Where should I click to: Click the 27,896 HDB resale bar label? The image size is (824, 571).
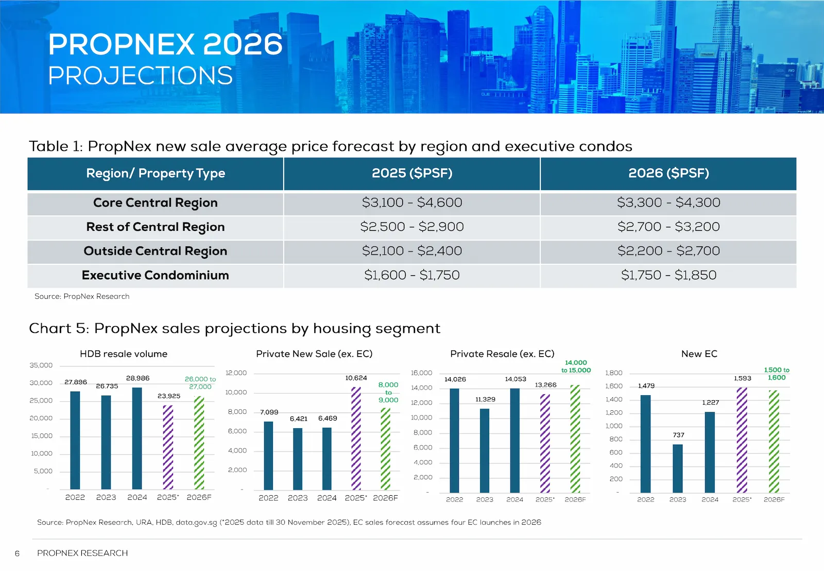(76, 382)
